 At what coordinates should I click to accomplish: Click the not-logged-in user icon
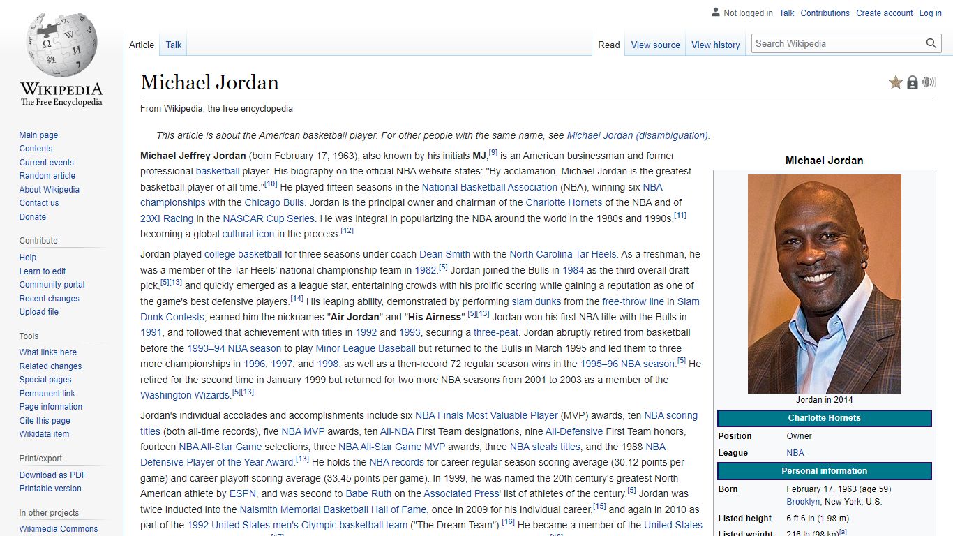click(715, 13)
